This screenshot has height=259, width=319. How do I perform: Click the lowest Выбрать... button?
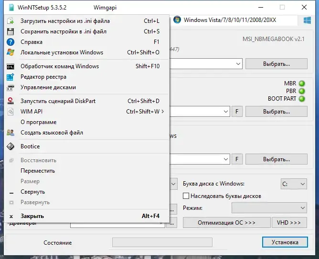276,159
